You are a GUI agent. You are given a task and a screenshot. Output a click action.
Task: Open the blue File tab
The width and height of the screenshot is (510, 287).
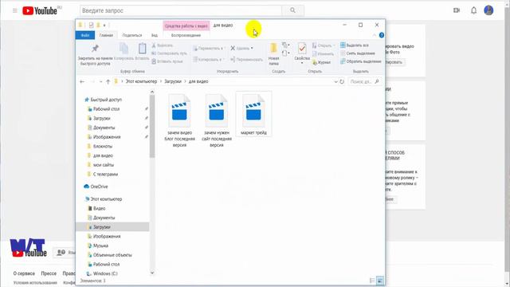[85, 35]
